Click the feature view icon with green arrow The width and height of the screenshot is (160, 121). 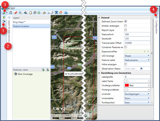pos(47,70)
